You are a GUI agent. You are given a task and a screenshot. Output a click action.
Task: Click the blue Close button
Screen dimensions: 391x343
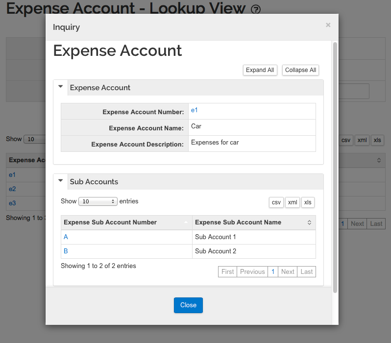coord(188,305)
